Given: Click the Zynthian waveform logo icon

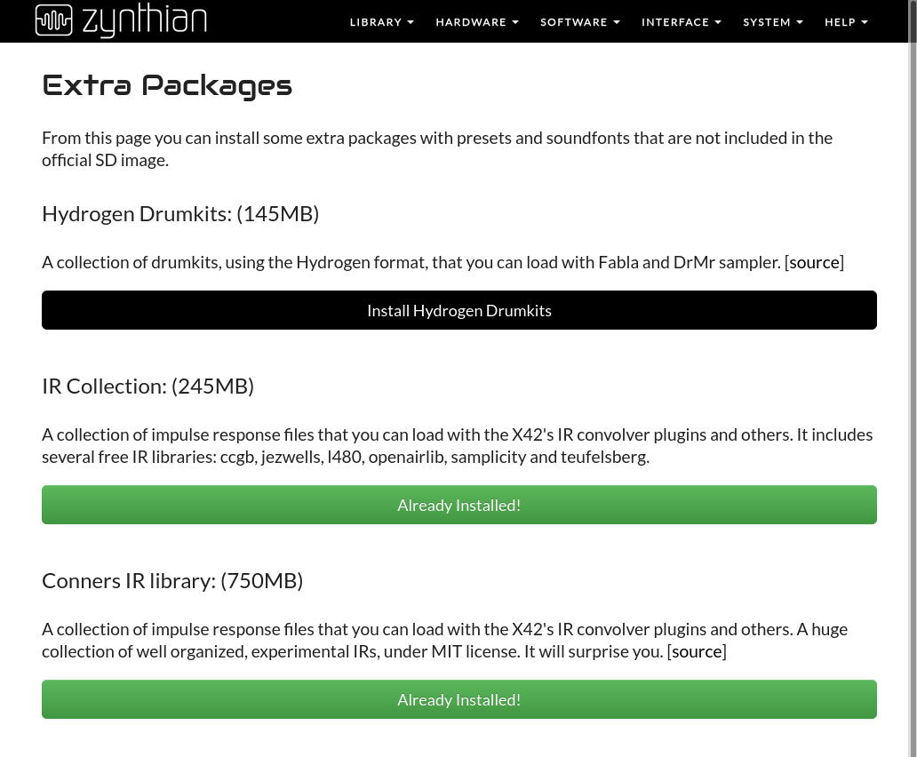Looking at the screenshot, I should coord(54,21).
